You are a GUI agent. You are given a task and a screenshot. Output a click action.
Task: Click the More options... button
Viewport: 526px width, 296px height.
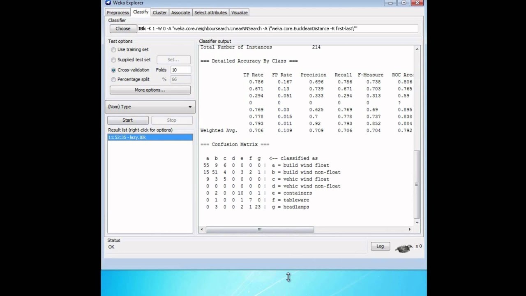[x=150, y=90]
